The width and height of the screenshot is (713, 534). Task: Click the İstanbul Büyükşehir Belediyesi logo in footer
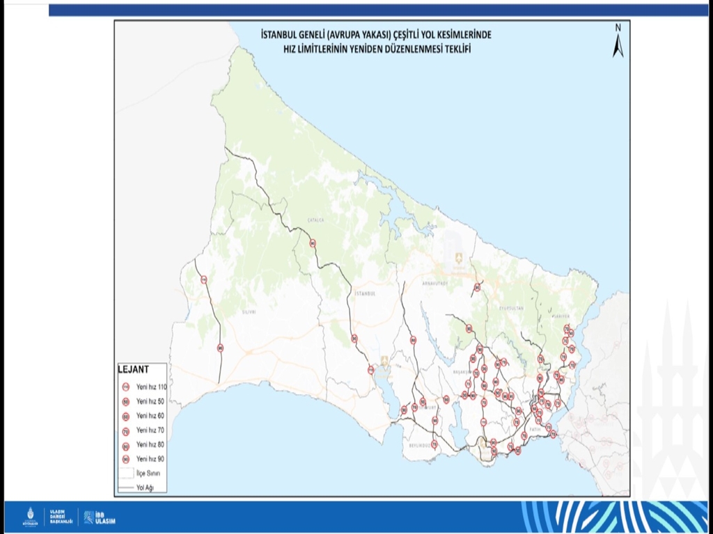click(29, 516)
